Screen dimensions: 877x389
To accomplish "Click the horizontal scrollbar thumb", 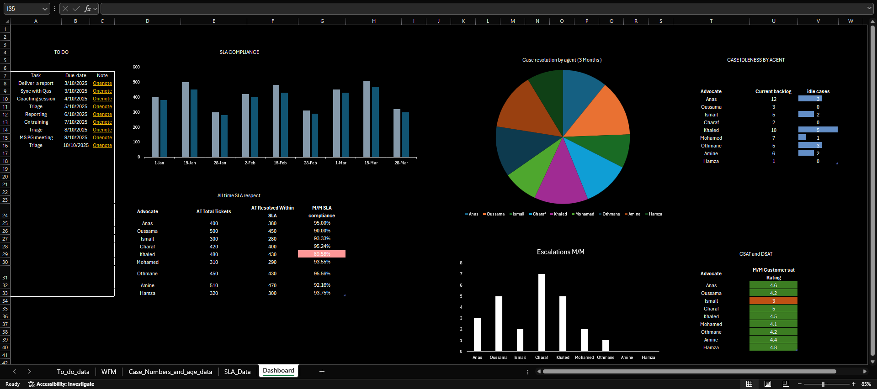I will pyautogui.click(x=689, y=371).
